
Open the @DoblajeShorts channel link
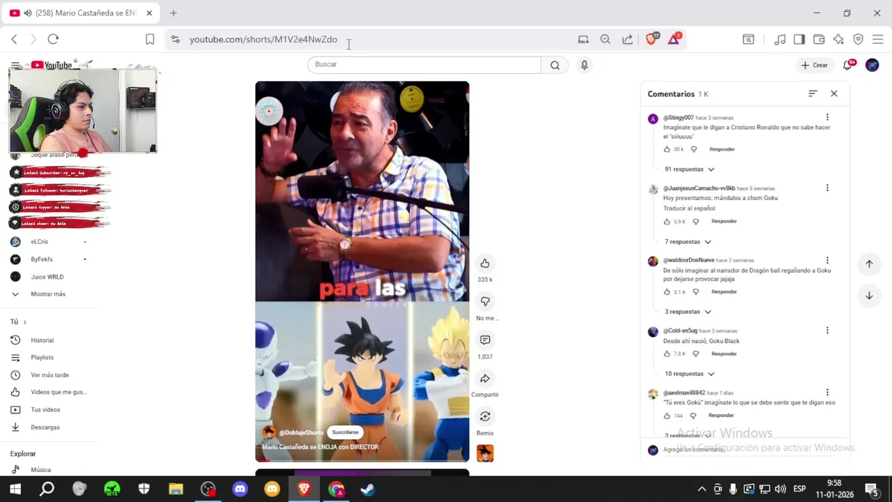tap(301, 433)
